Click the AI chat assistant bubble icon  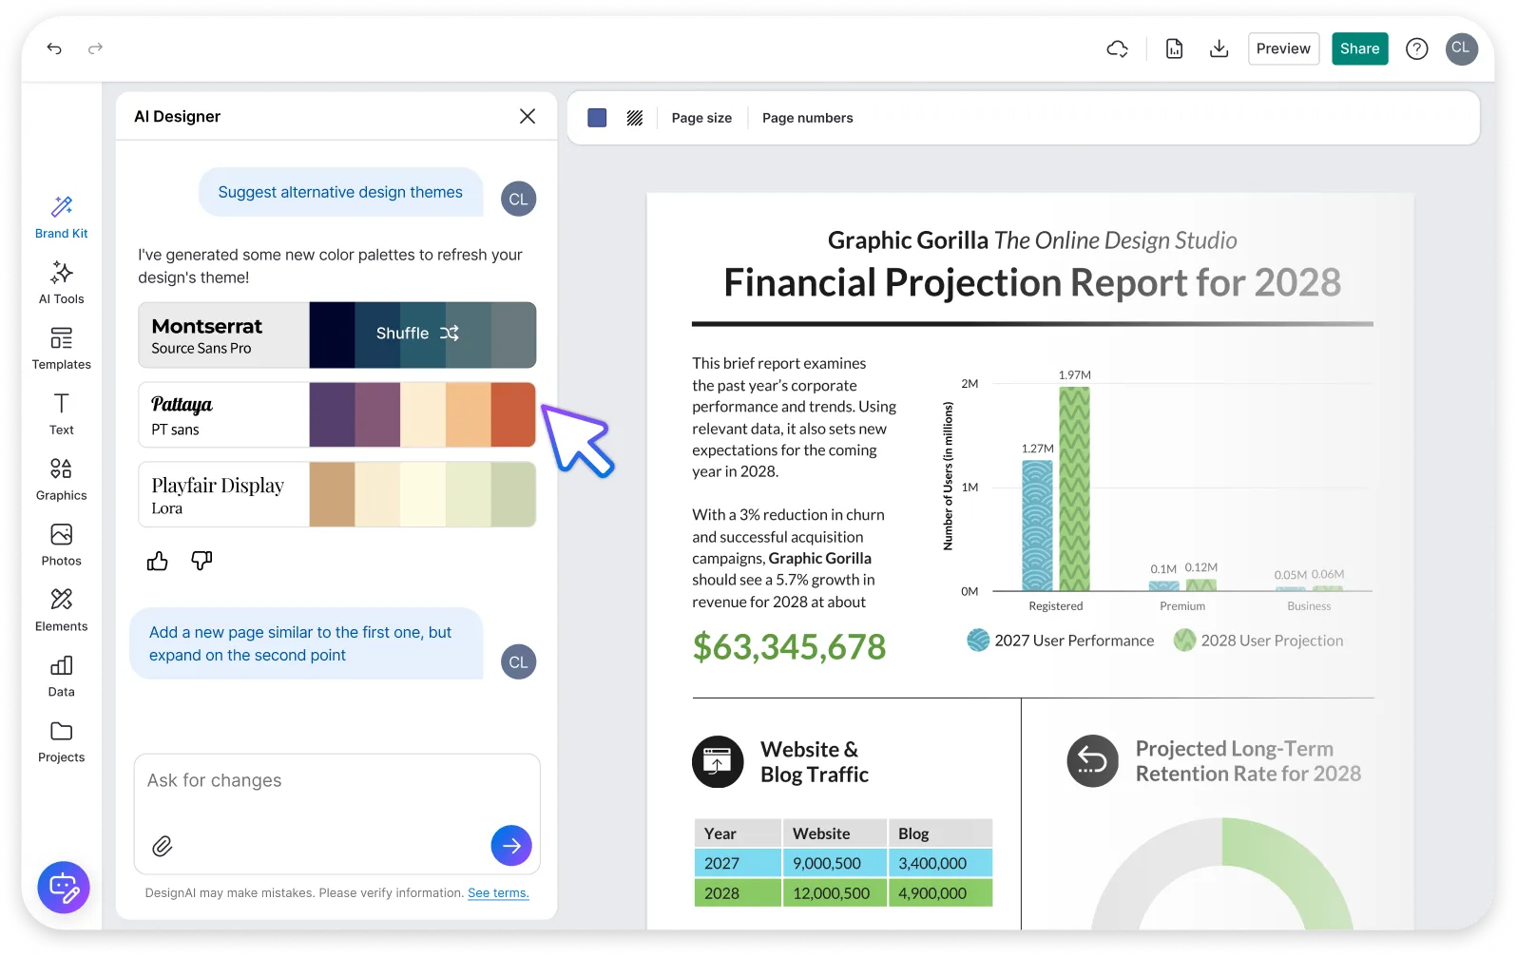(64, 888)
